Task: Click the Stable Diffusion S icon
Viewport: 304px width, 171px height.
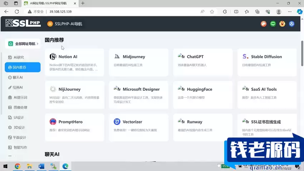Action: click(245, 56)
